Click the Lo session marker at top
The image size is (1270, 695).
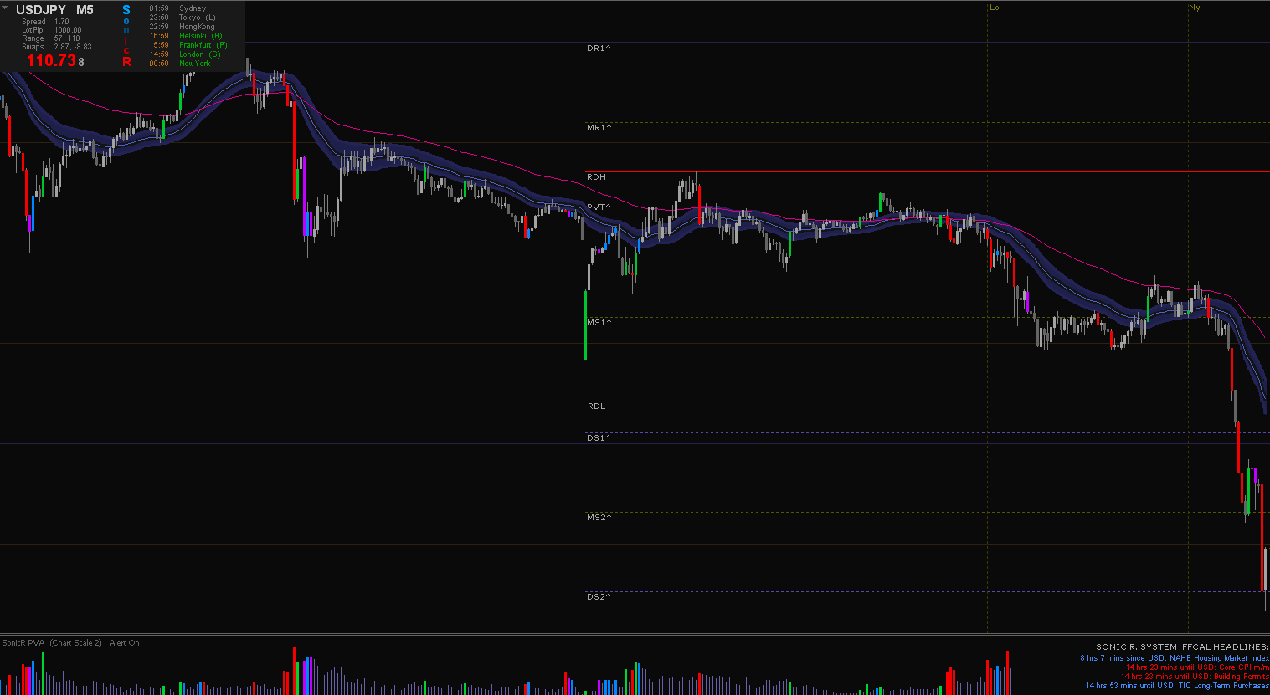[995, 8]
